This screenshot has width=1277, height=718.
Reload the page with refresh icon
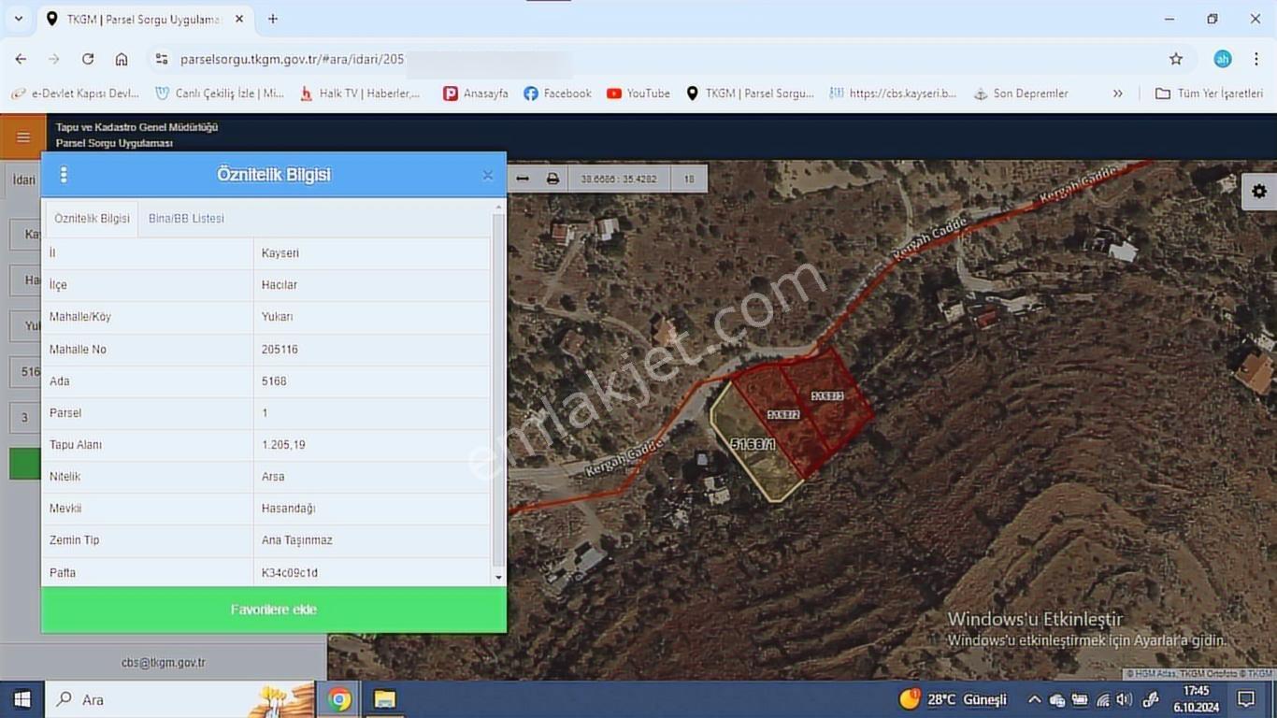coord(88,59)
